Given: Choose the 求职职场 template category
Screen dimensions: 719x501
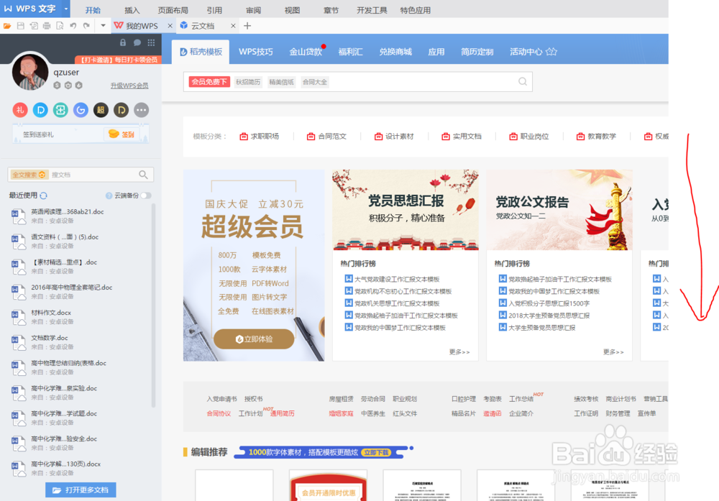Looking at the screenshot, I should 260,136.
